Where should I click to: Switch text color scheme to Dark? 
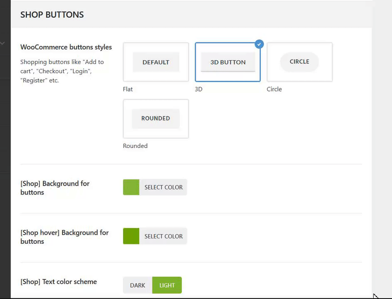pos(137,285)
